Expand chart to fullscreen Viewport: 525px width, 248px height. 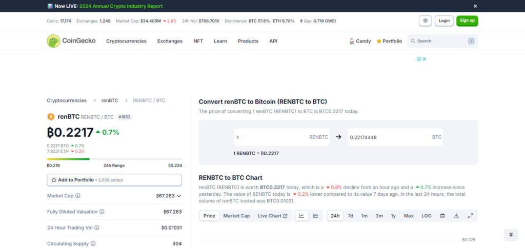(x=470, y=216)
